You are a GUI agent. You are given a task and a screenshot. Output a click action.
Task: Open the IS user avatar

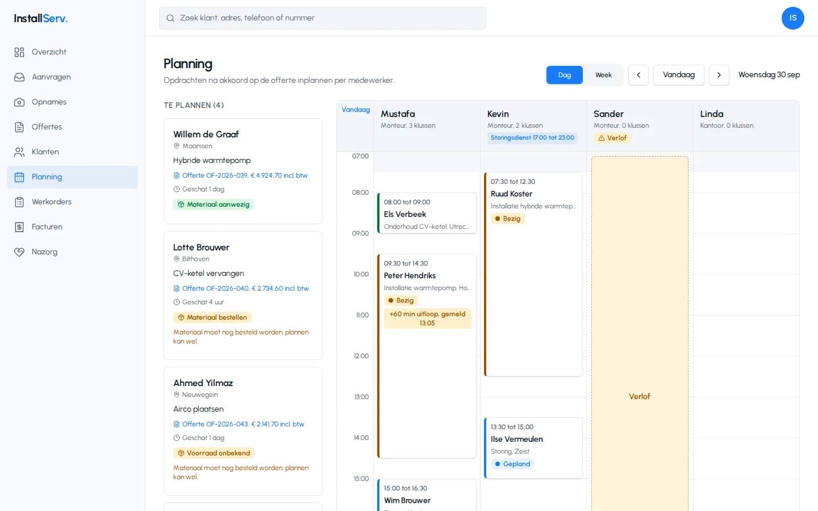793,18
